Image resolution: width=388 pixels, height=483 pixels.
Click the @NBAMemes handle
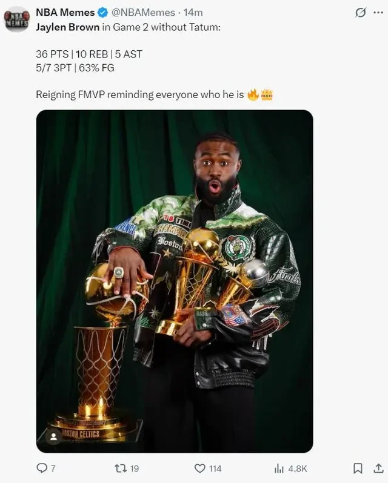pyautogui.click(x=143, y=13)
